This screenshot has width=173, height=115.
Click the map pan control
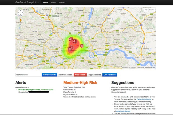tap(21, 13)
